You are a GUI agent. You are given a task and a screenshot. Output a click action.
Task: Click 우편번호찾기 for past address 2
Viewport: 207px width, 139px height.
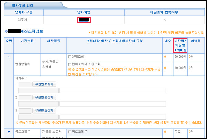tap(44, 97)
